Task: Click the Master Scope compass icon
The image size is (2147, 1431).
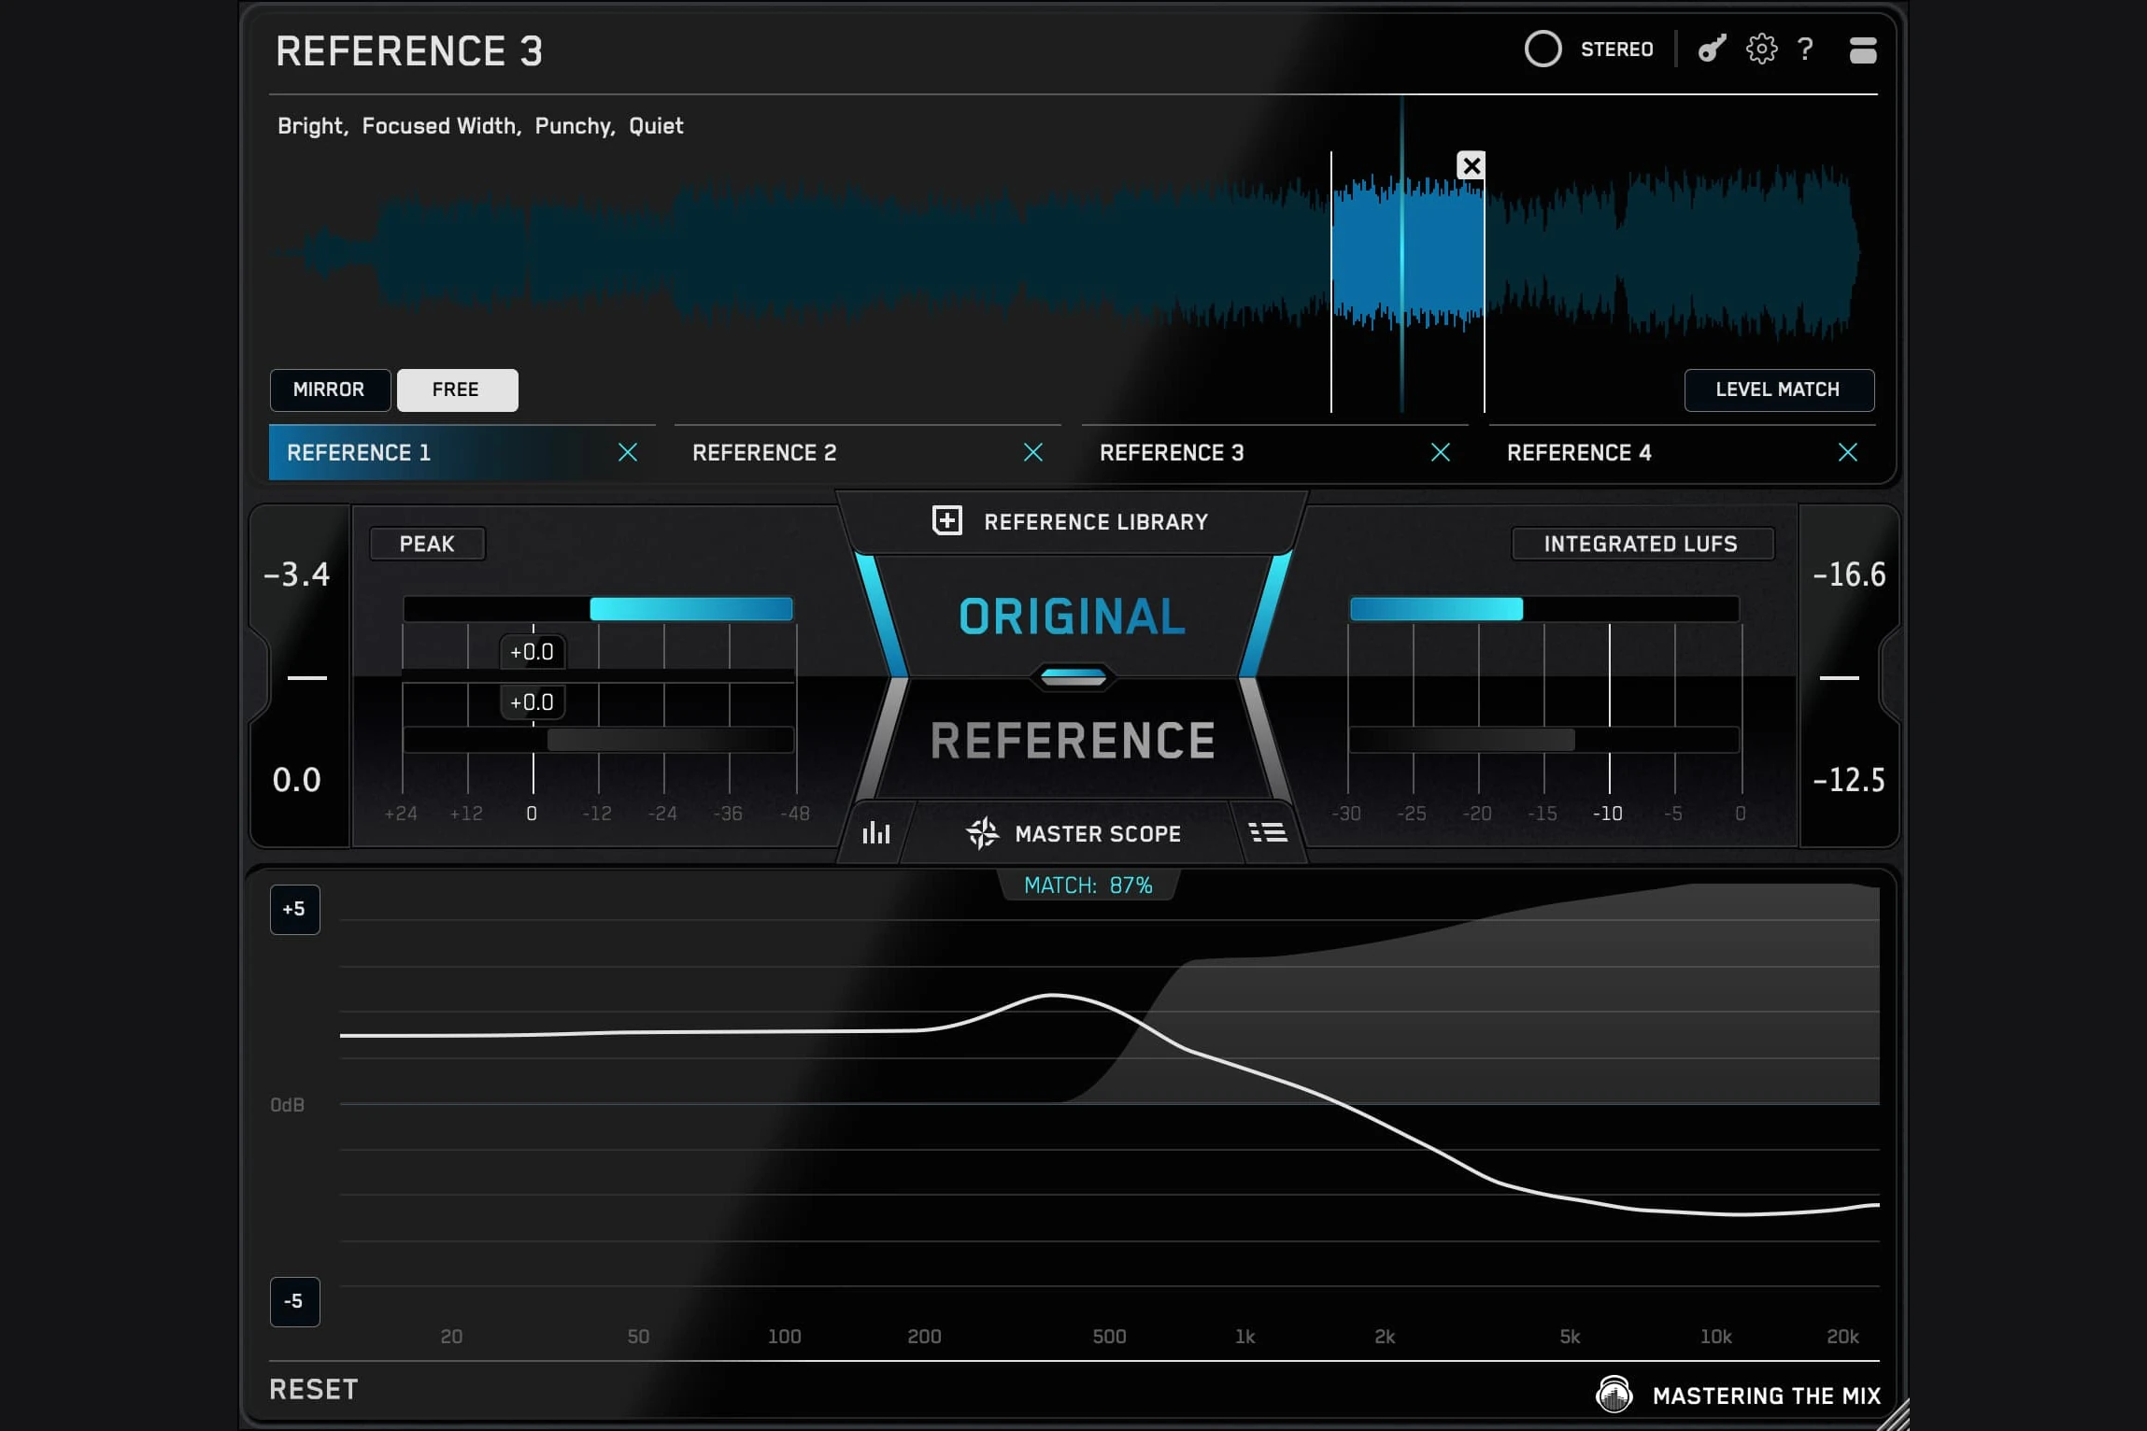Action: coord(982,832)
